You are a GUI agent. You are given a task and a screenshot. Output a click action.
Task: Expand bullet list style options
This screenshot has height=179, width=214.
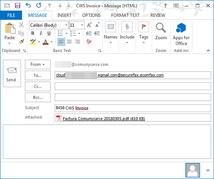67,33
